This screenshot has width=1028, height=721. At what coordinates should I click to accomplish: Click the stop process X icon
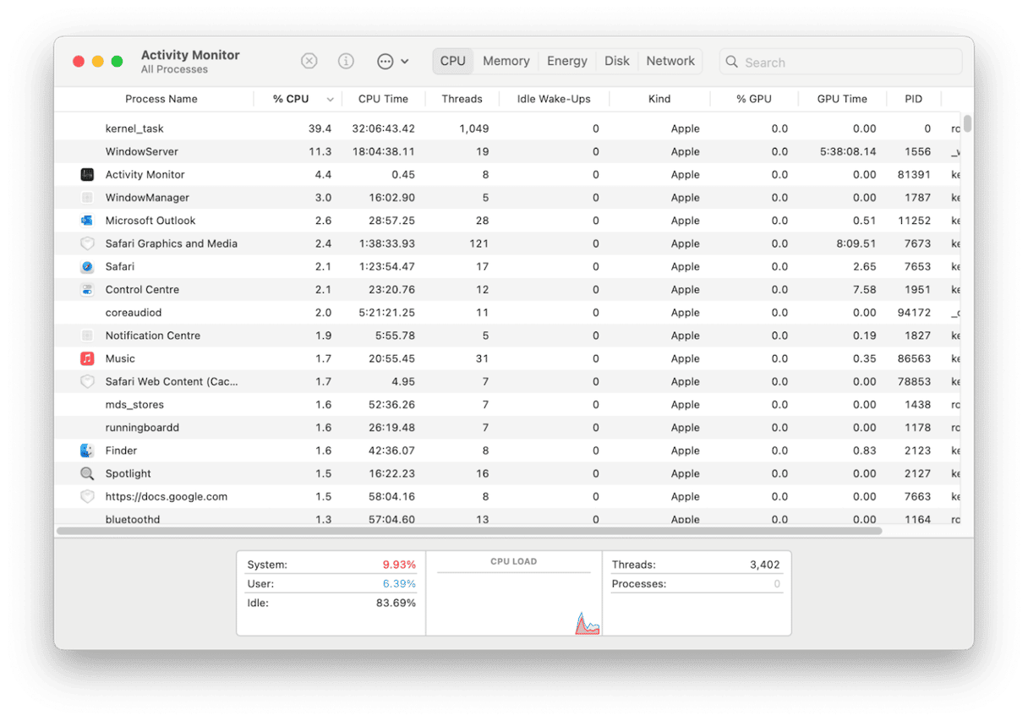(309, 61)
